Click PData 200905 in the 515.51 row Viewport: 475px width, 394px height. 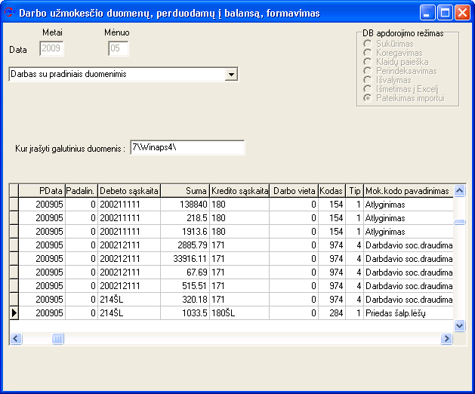(42, 286)
